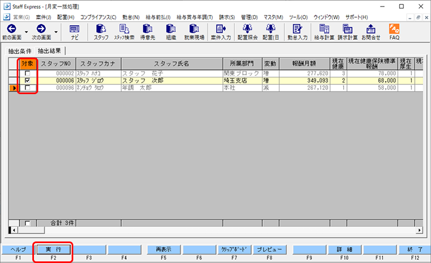Click the 所属部門 column header
Screen dimensions: 431x263
242,63
